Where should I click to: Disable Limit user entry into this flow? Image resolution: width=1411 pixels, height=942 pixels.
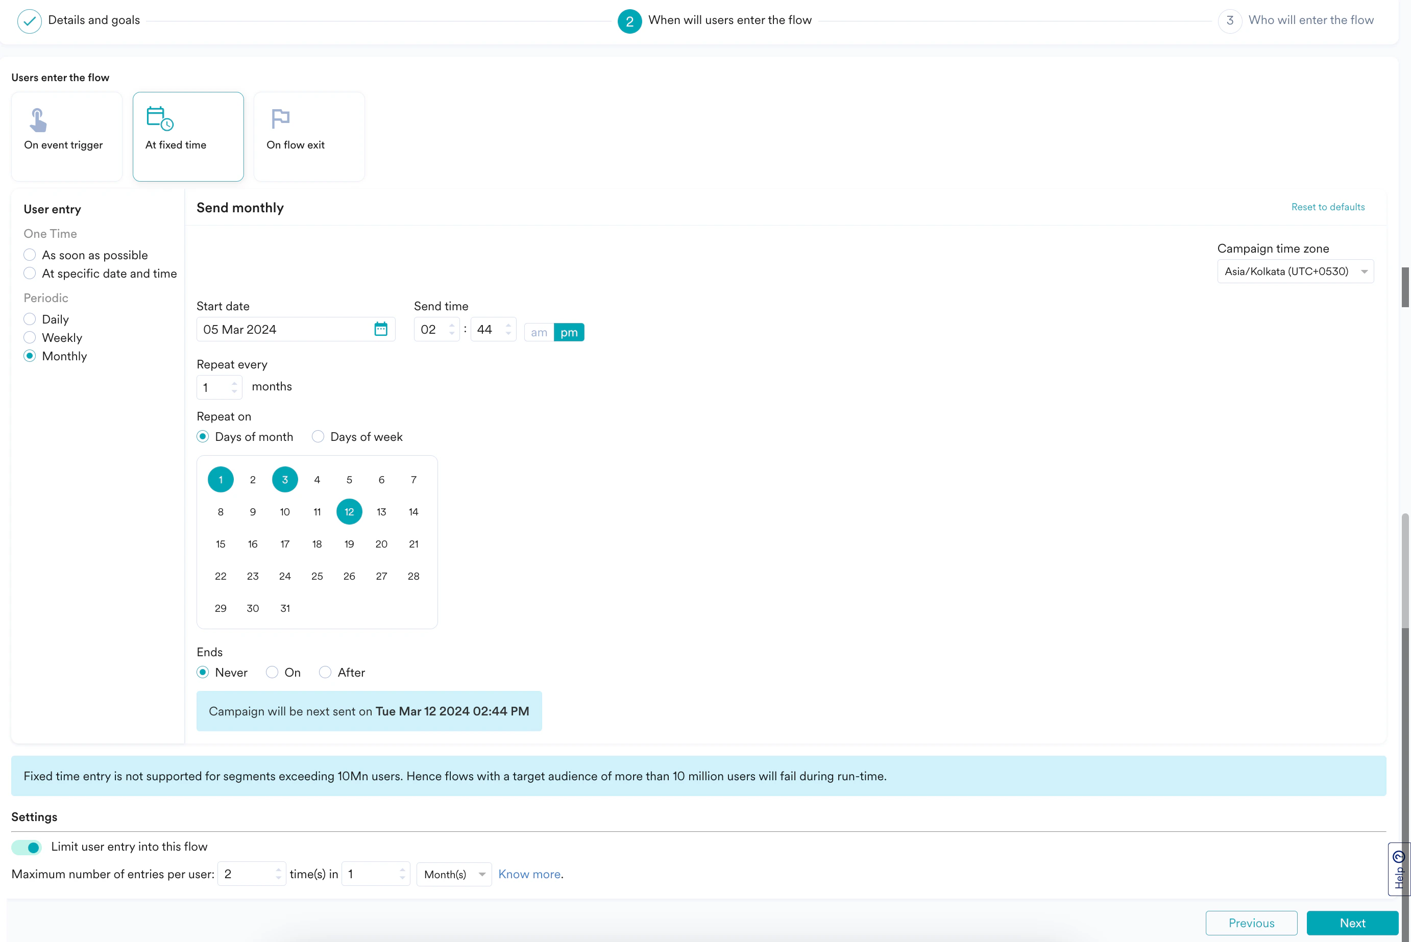(27, 847)
